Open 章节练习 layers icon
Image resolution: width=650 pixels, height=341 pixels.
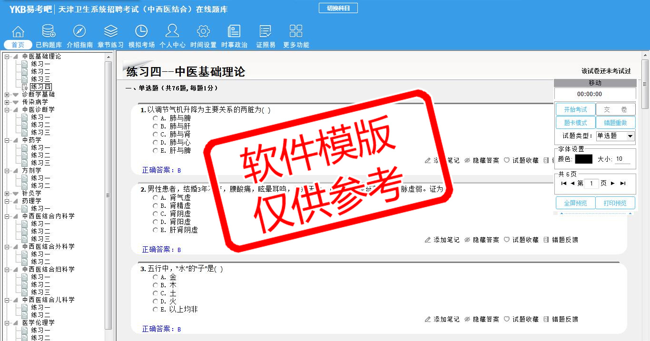pos(111,32)
